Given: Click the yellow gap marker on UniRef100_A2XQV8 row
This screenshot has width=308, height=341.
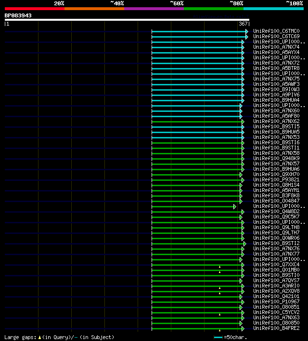Looking at the screenshot, I should [219, 293].
